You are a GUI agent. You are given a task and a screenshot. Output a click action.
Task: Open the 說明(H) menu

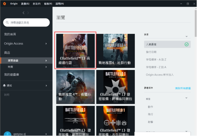[x=60, y=4]
